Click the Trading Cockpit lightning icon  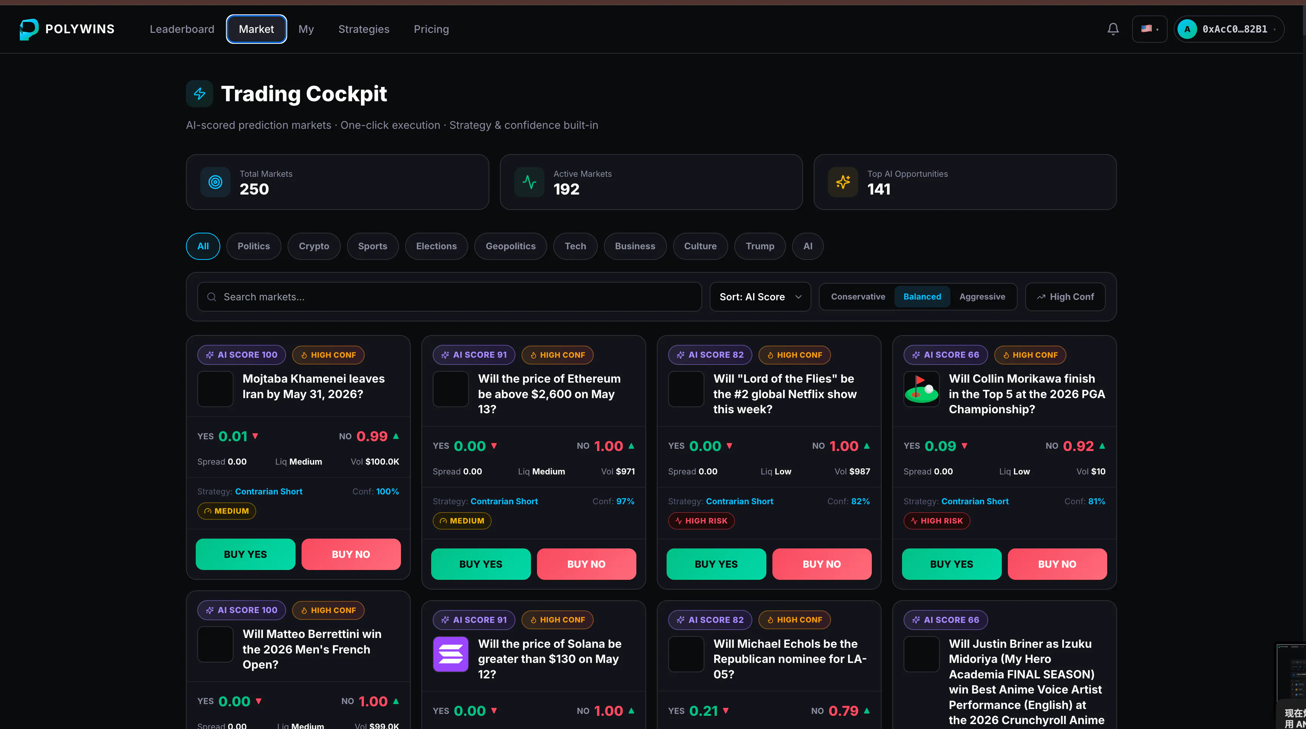(200, 94)
